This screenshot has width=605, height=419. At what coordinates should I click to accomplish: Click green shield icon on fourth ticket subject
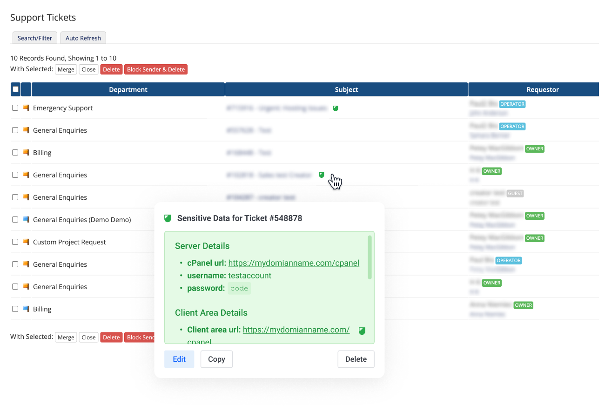[x=321, y=175]
